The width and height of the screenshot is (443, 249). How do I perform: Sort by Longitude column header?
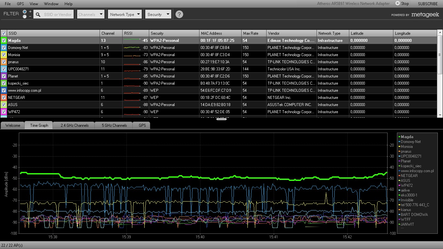415,33
